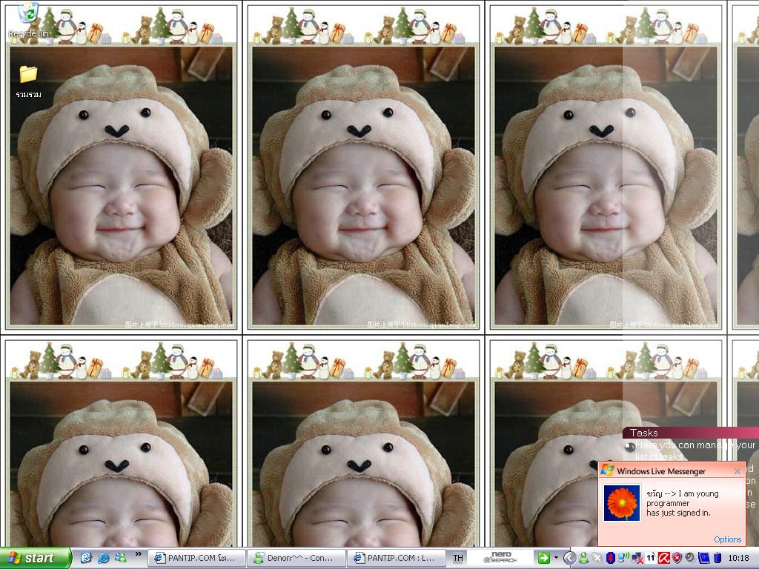Image resolution: width=759 pixels, height=569 pixels.
Task: Click the Nero Search input box
Action: (501, 558)
